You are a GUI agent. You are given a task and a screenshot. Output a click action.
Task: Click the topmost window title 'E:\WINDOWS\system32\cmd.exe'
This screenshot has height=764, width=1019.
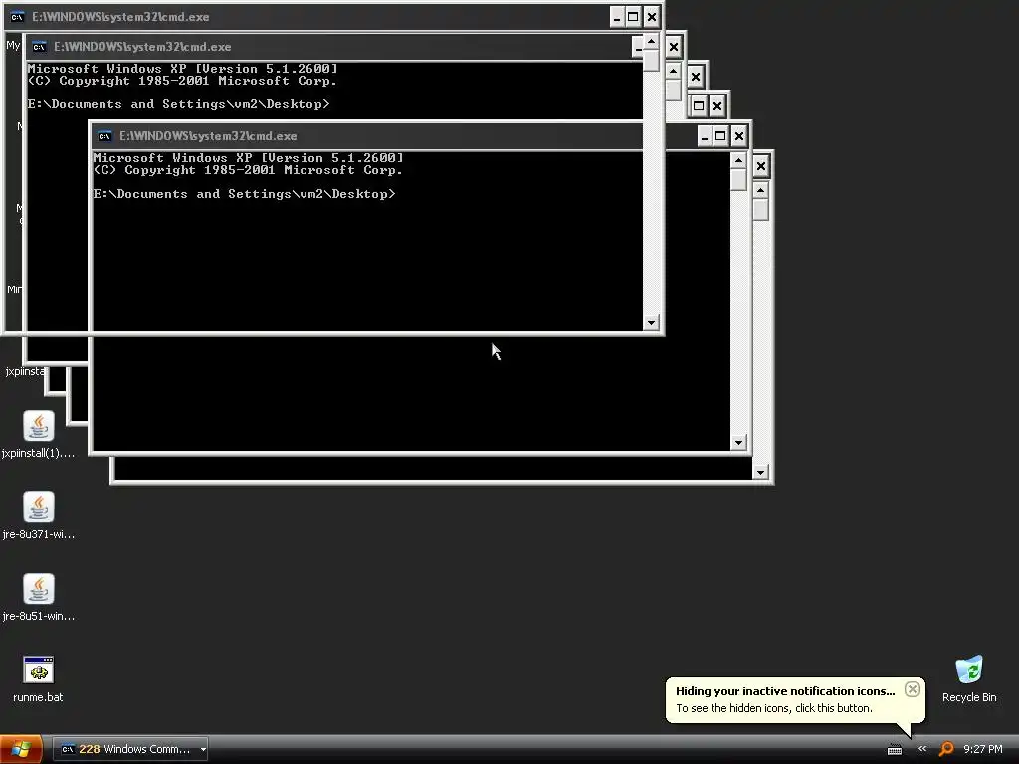click(120, 17)
